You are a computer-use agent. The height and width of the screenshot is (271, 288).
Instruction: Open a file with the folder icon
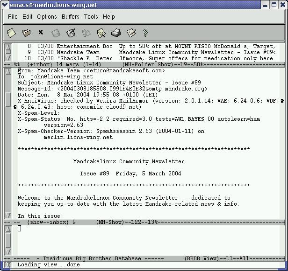click(x=27, y=33)
